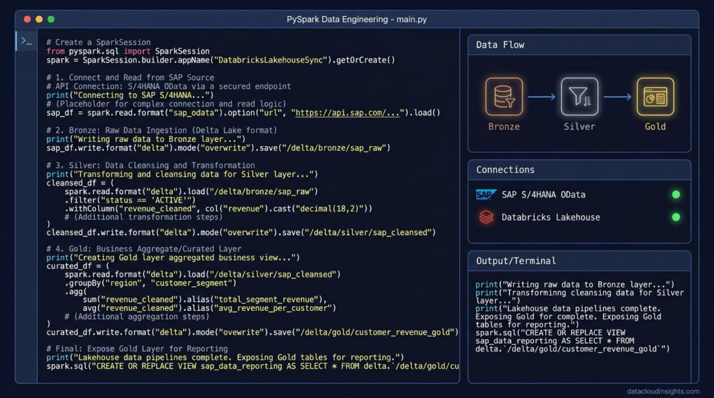This screenshot has height=398, width=714.
Task: Click terminal output 'Lakehouse data pipelines complete.'
Action: point(568,309)
